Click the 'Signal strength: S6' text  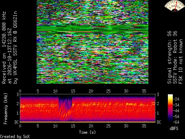[x=169, y=57]
